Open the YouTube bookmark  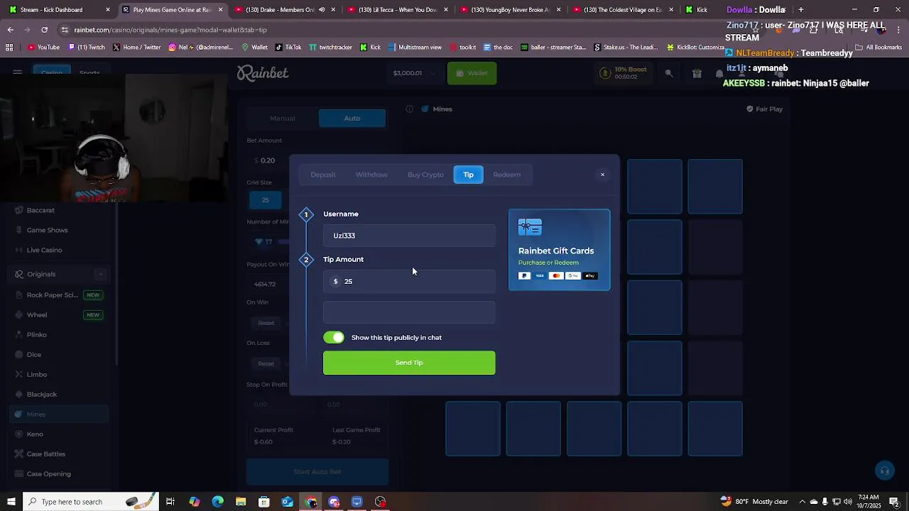click(x=43, y=48)
